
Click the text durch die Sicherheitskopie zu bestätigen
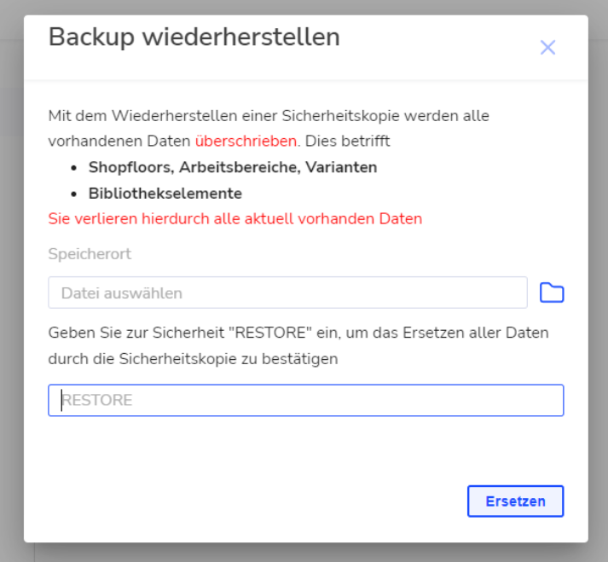[x=193, y=359]
